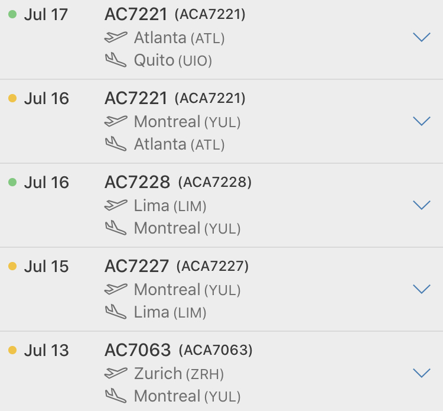Image resolution: width=443 pixels, height=411 pixels.
Task: Select callsign ACA7227 label
Action: point(213,266)
